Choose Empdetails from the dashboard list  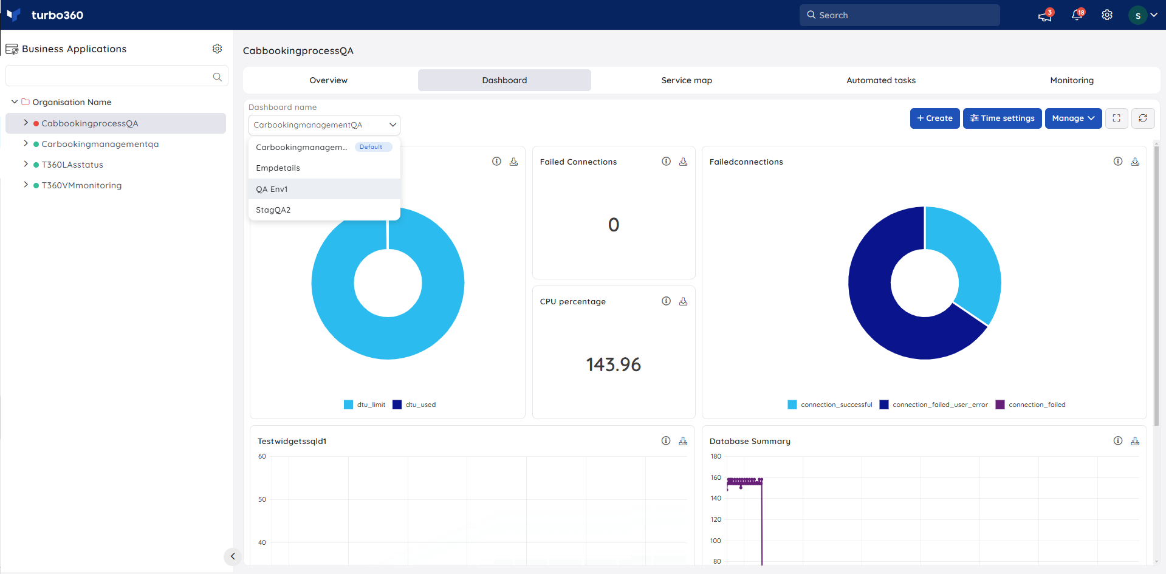[x=324, y=168]
